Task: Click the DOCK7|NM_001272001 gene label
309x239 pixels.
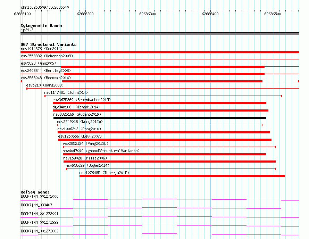Action: 40,214
